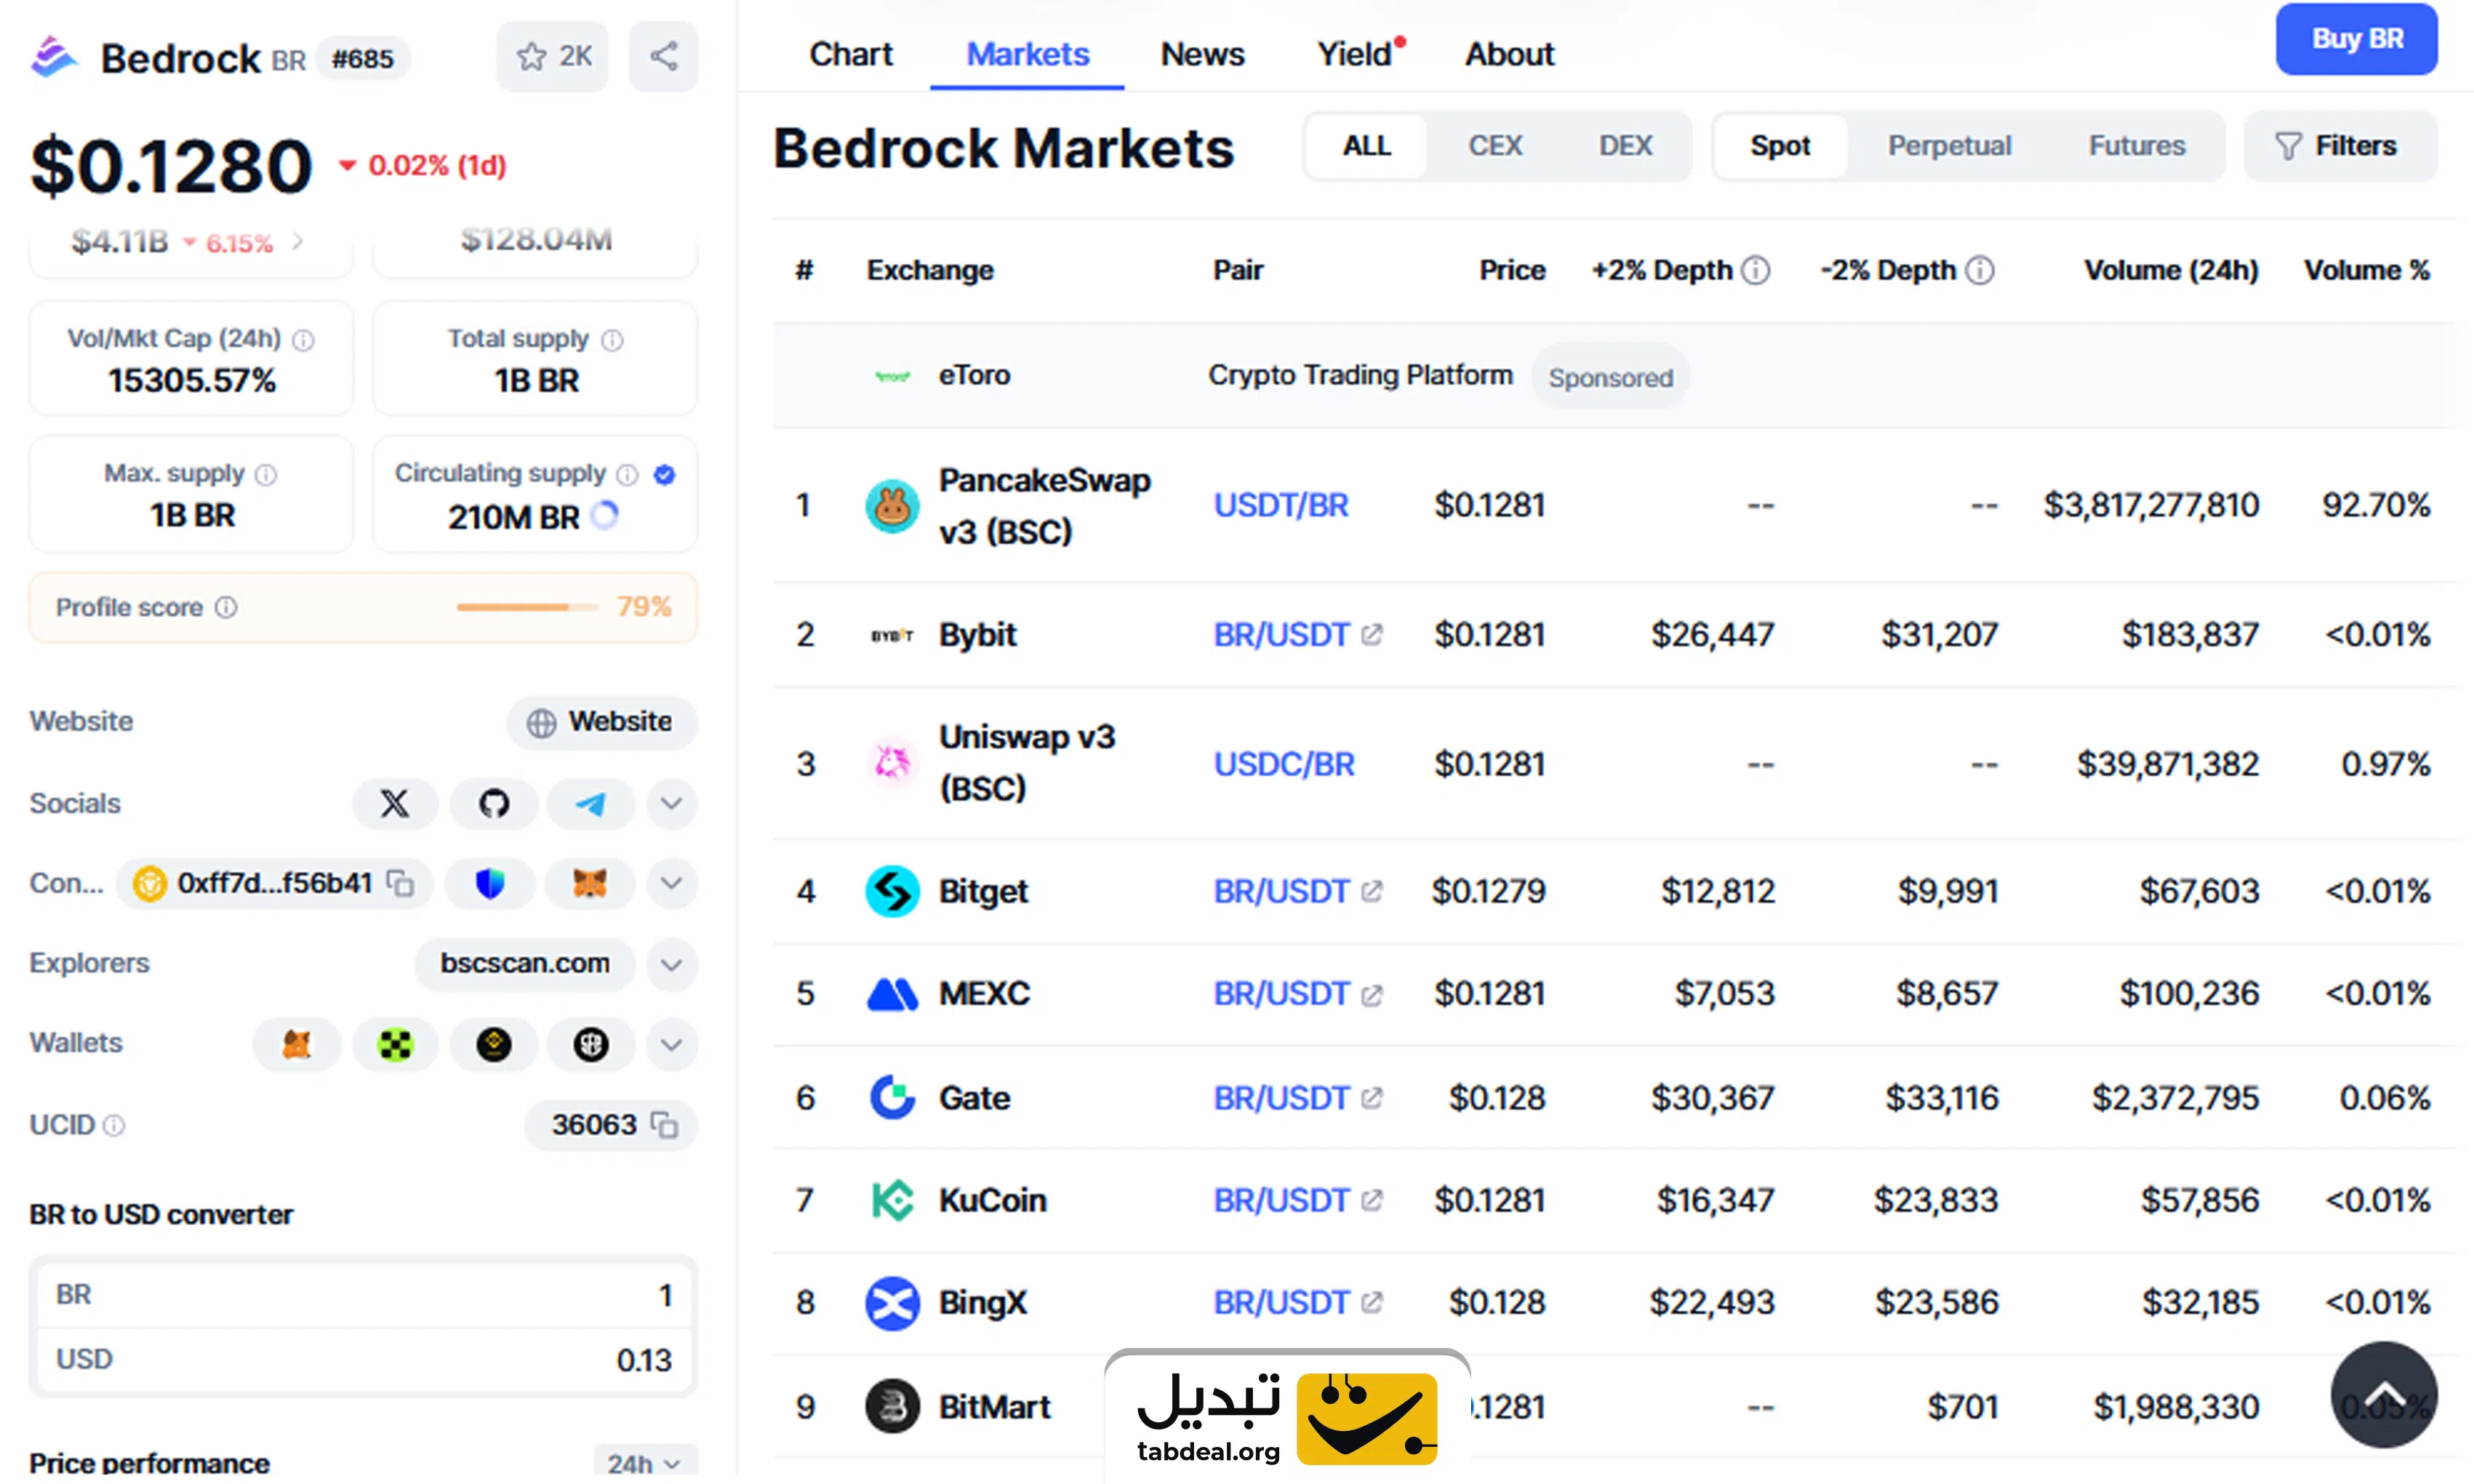Click the scroll-to-top arrow button
Image resolution: width=2474 pixels, height=1484 pixels.
click(x=2383, y=1395)
